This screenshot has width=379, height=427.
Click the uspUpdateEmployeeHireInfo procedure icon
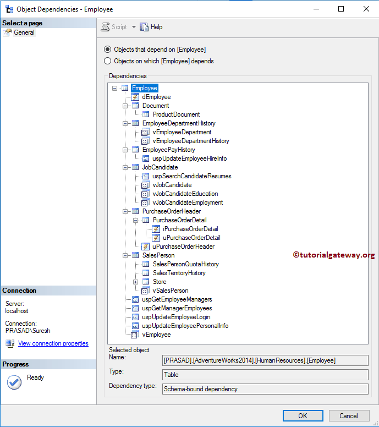146,158
